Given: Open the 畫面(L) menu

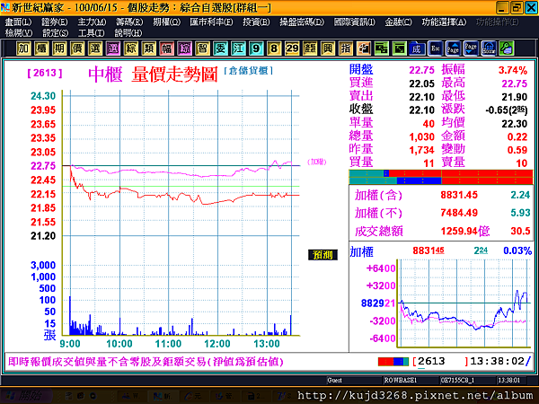Looking at the screenshot, I should tap(18, 22).
